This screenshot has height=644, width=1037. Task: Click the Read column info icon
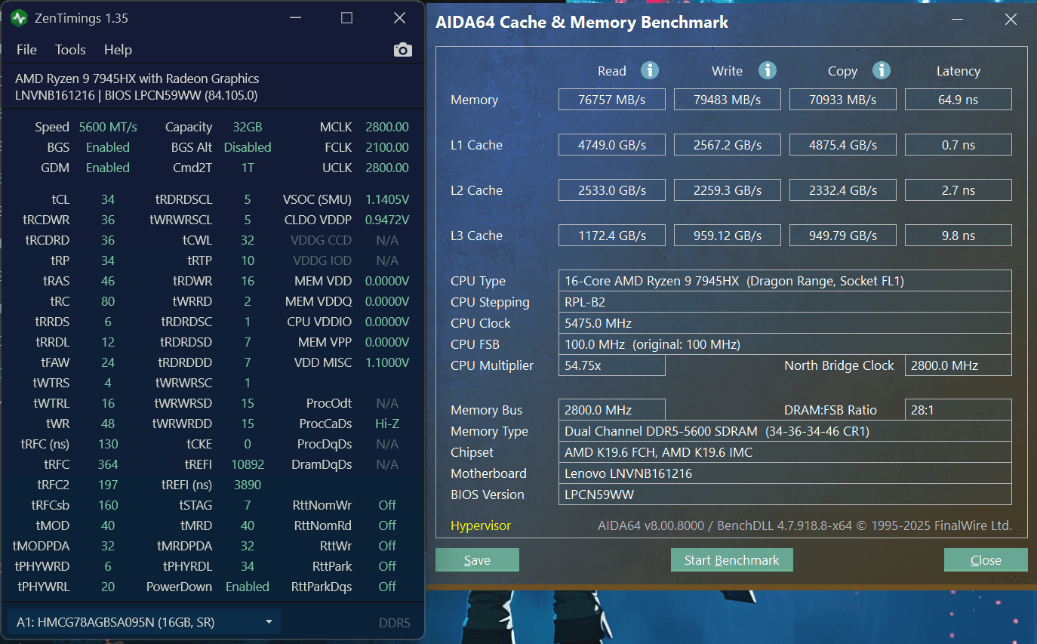pyautogui.click(x=650, y=70)
